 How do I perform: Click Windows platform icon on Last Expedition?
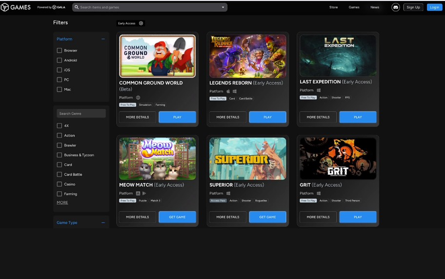coord(319,90)
